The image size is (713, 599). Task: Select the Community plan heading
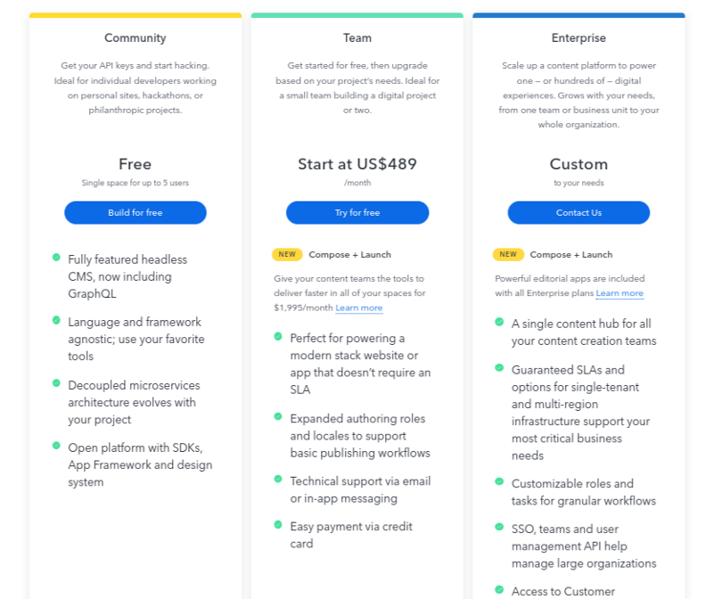pyautogui.click(x=135, y=38)
